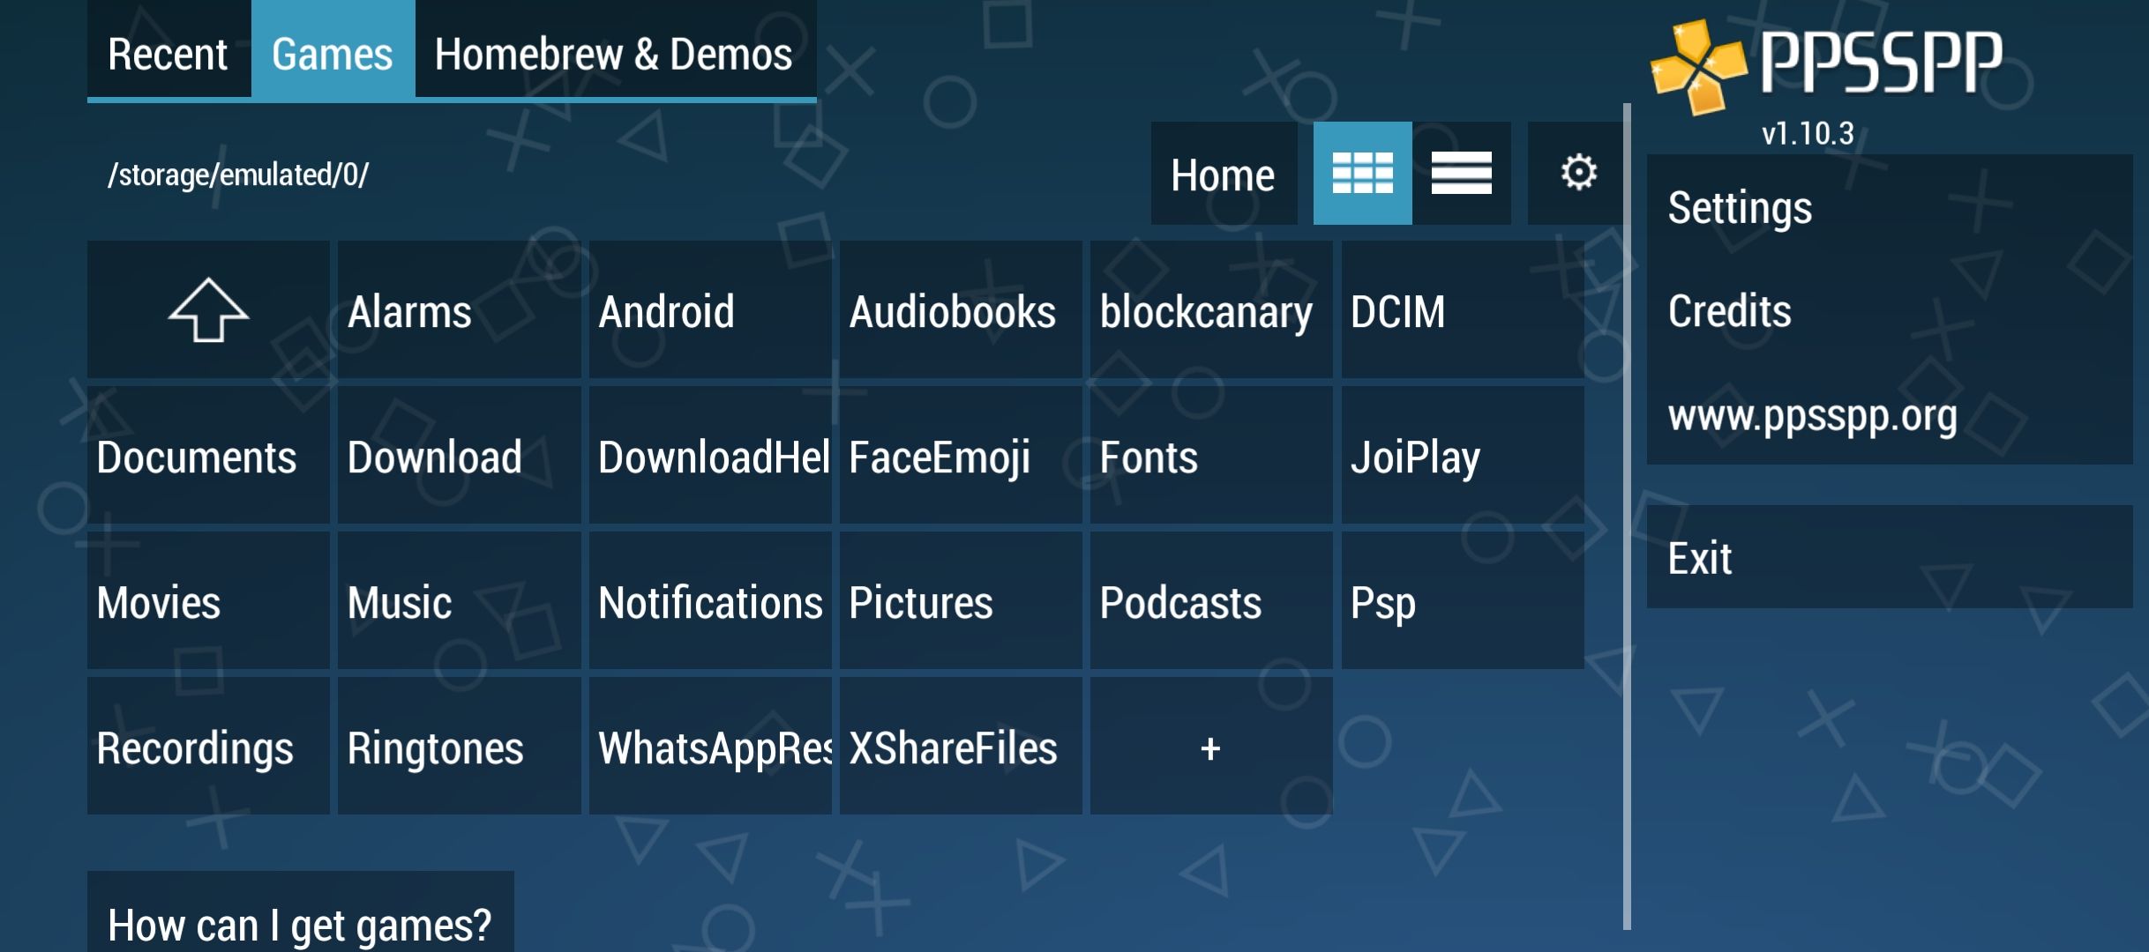Click How can I get games?
This screenshot has width=2149, height=952.
tap(300, 924)
